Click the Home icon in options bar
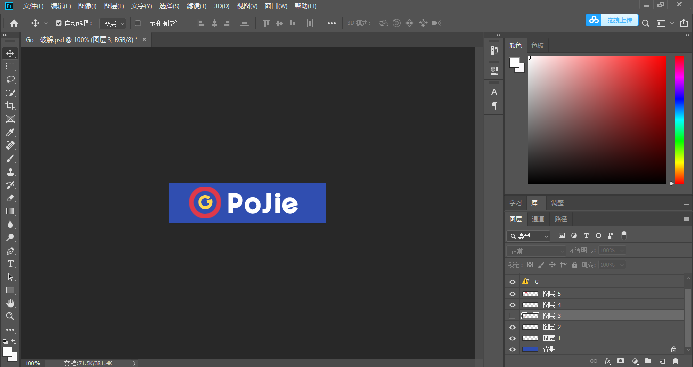693x367 pixels. 14,23
